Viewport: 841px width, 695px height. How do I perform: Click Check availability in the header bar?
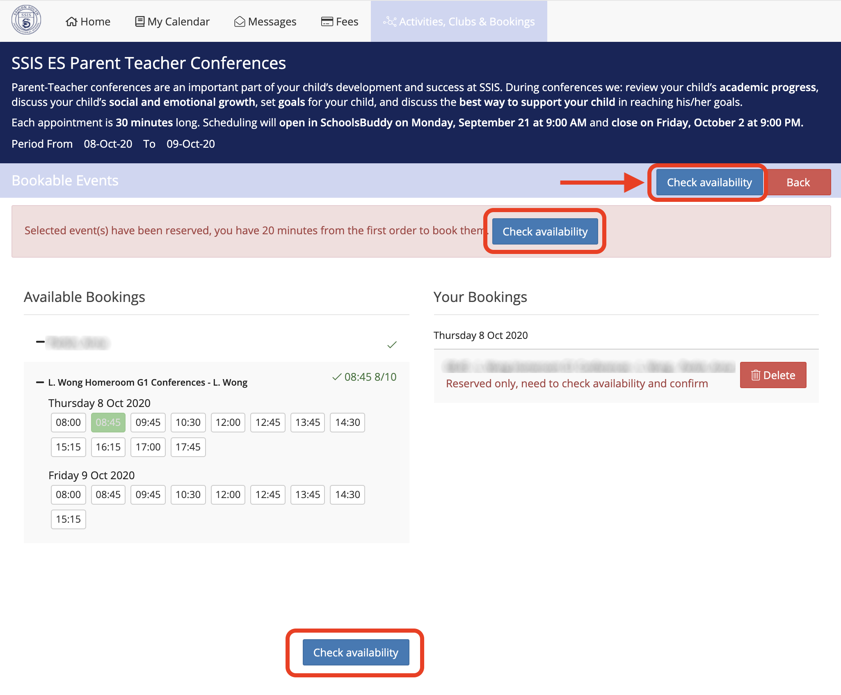point(709,182)
